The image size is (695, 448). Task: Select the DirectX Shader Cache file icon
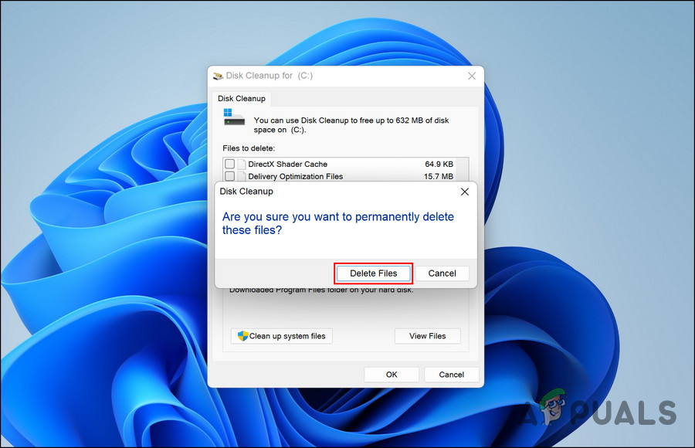(242, 164)
